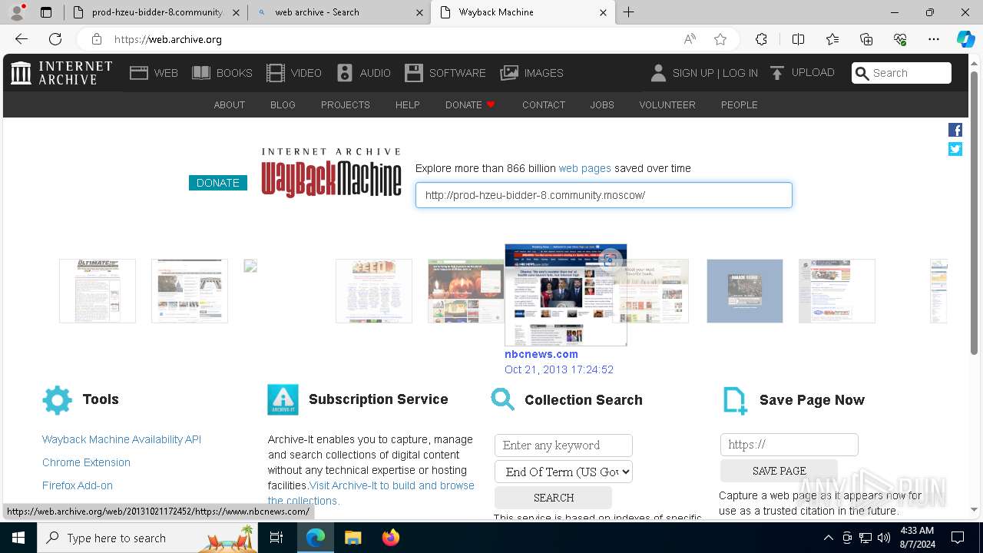Open the DONATE menu item with heart
The height and width of the screenshot is (553, 983).
[471, 105]
